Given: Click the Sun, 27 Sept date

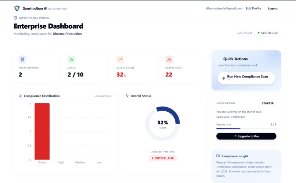Looking at the screenshot, I should click(x=245, y=33).
